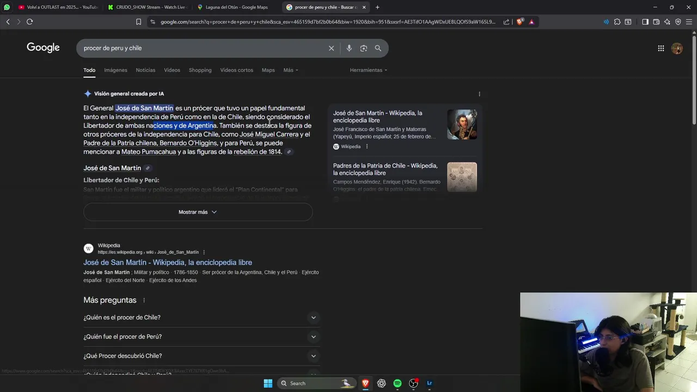697x392 pixels.
Task: Switch to Videos cortos tab
Action: [x=236, y=70]
